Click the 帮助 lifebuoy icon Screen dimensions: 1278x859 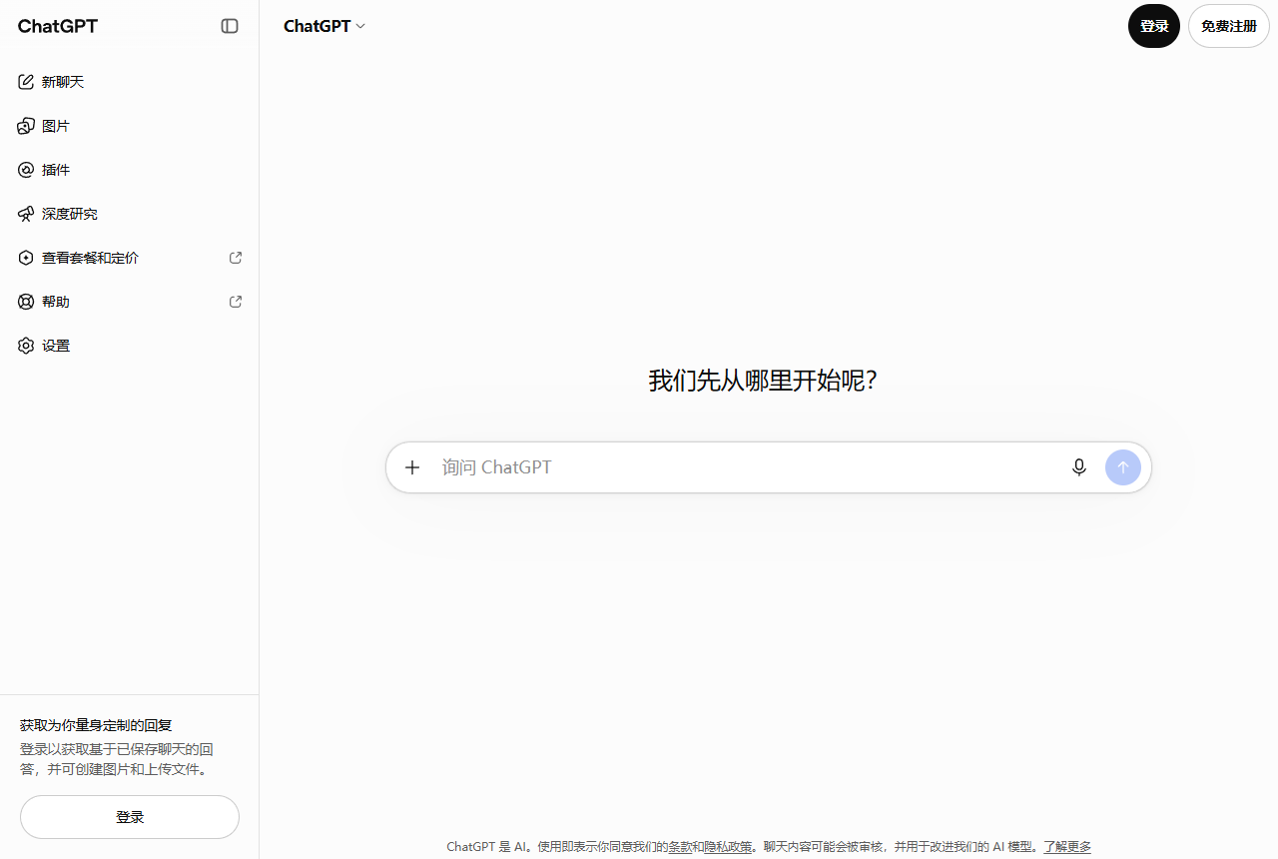pyautogui.click(x=26, y=302)
